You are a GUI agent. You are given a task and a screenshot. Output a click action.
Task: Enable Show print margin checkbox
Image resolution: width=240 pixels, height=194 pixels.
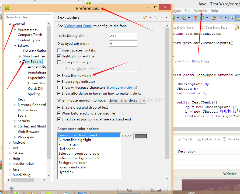click(x=59, y=62)
